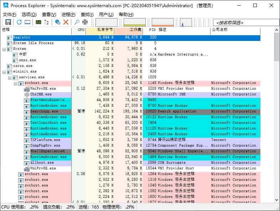Click the PID column header
This screenshot has width=280, height=211.
(152, 30)
